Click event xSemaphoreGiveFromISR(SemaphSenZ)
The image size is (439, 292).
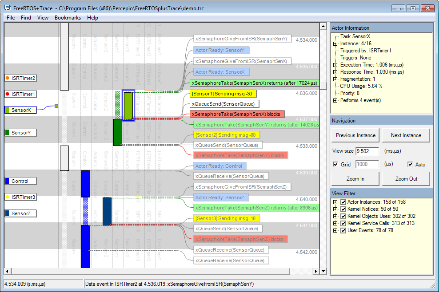[242, 187]
